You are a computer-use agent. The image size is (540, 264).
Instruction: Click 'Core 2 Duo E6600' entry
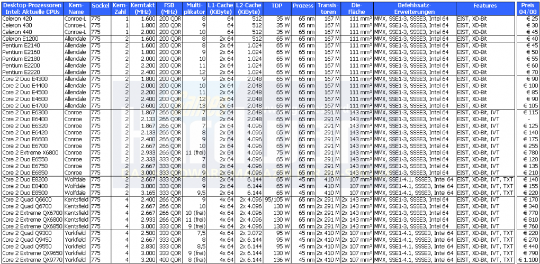point(33,139)
